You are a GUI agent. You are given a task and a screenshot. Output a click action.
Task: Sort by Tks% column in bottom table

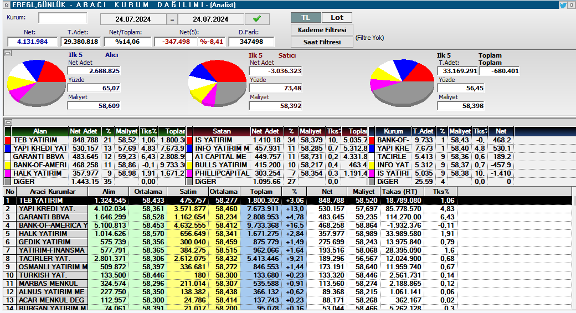(x=441, y=191)
